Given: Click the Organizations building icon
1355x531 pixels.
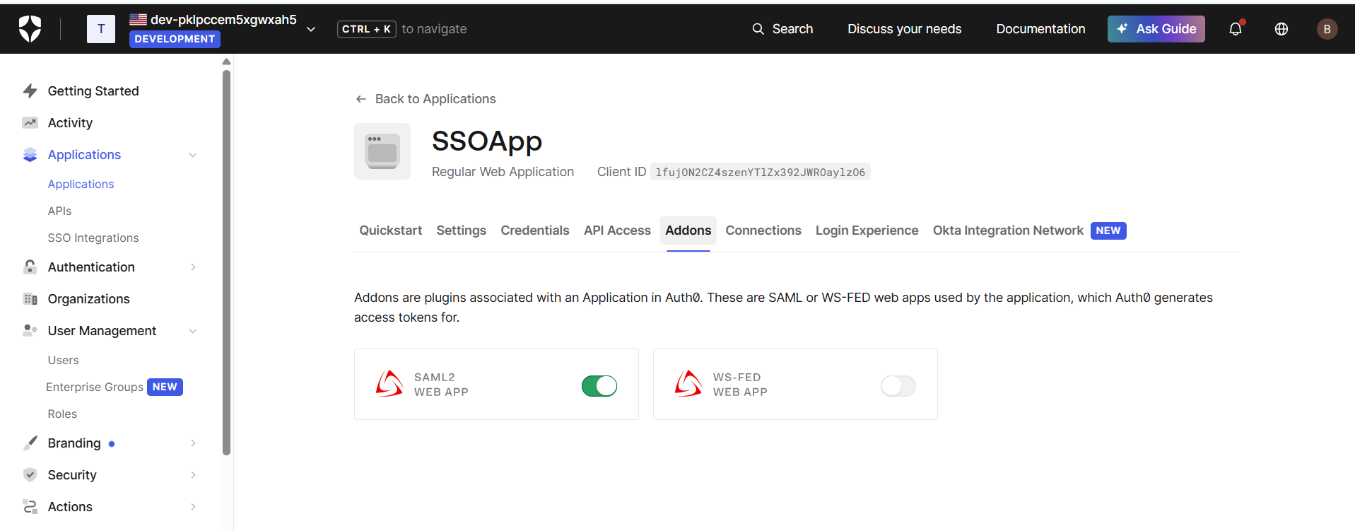Looking at the screenshot, I should (x=30, y=298).
